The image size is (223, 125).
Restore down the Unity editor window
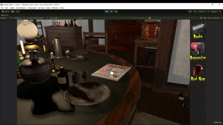[212, 5]
